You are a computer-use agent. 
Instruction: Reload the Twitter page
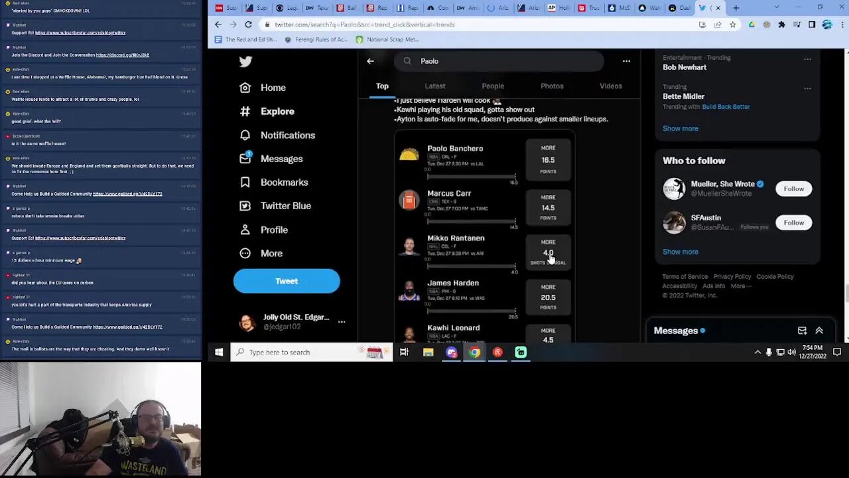pos(248,25)
